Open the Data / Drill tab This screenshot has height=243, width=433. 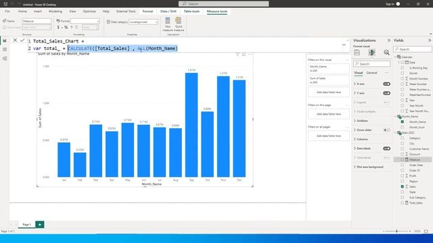(168, 11)
